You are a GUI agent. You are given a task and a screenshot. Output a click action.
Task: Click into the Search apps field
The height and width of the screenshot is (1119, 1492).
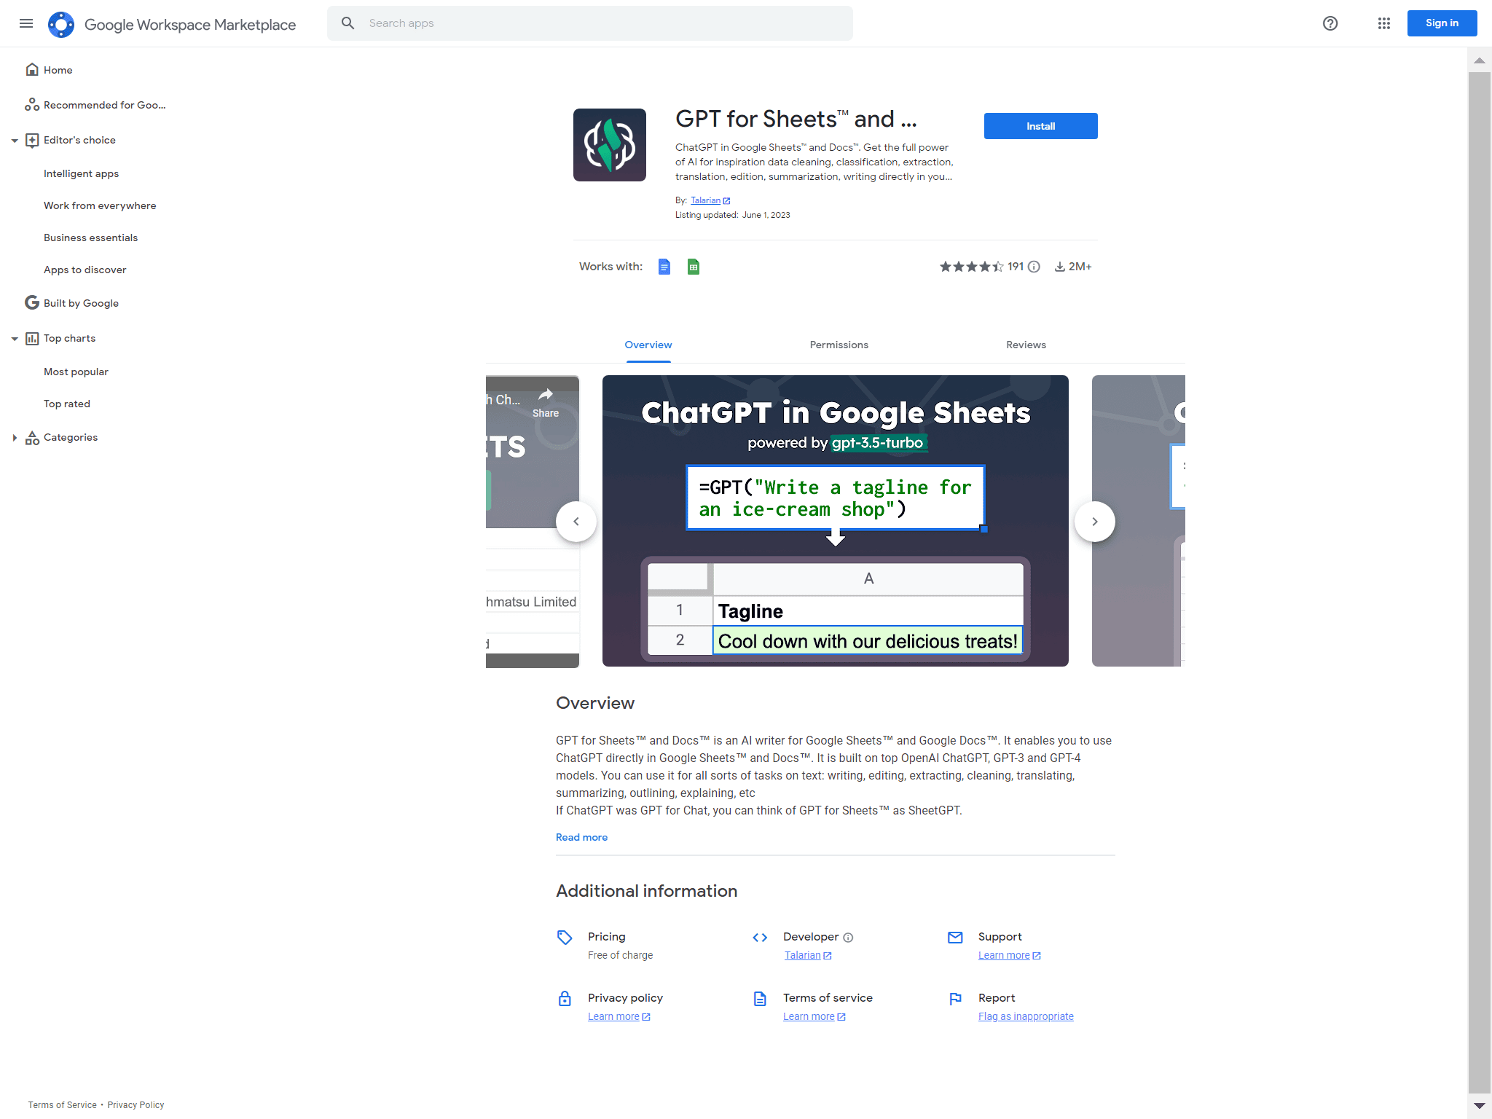coord(590,23)
